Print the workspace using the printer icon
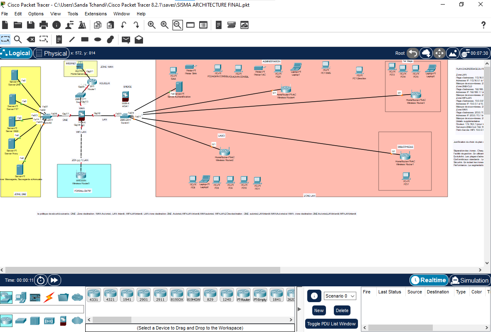Viewport: 491px width, 332px height. [44, 25]
